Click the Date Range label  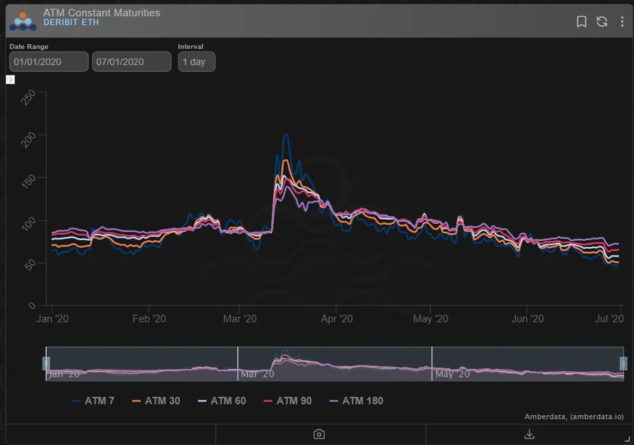click(28, 47)
